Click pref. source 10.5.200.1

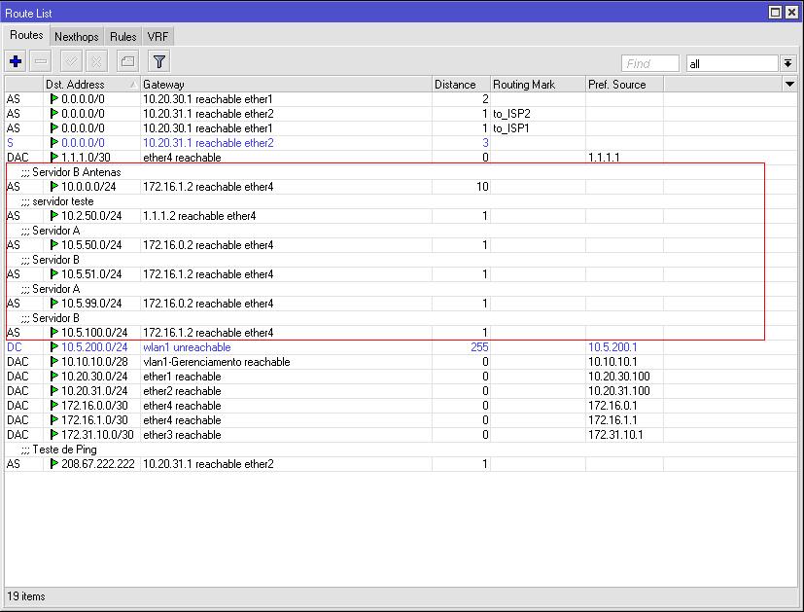click(x=612, y=347)
